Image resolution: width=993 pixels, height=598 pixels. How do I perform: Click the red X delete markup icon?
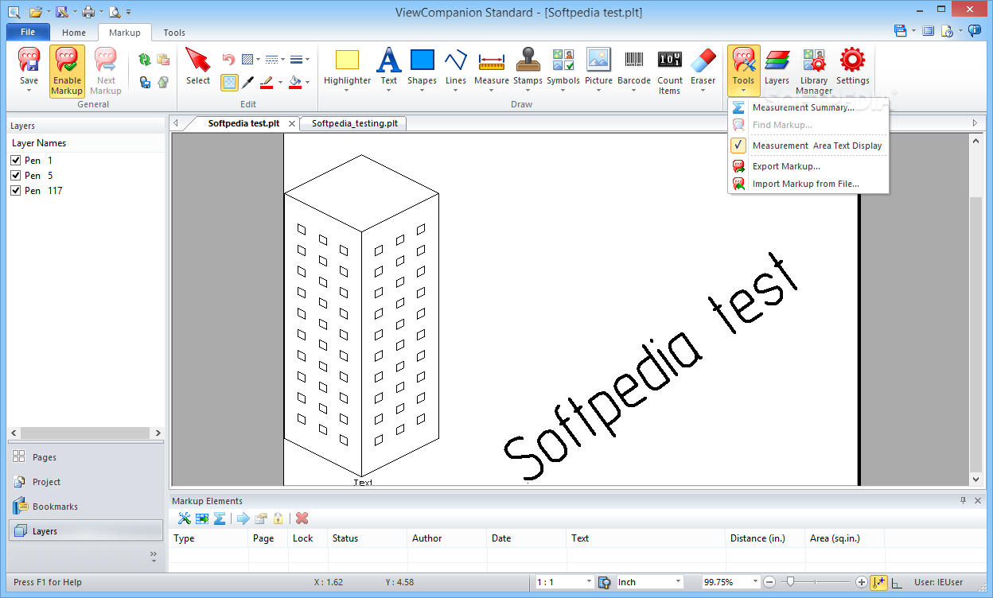(302, 518)
